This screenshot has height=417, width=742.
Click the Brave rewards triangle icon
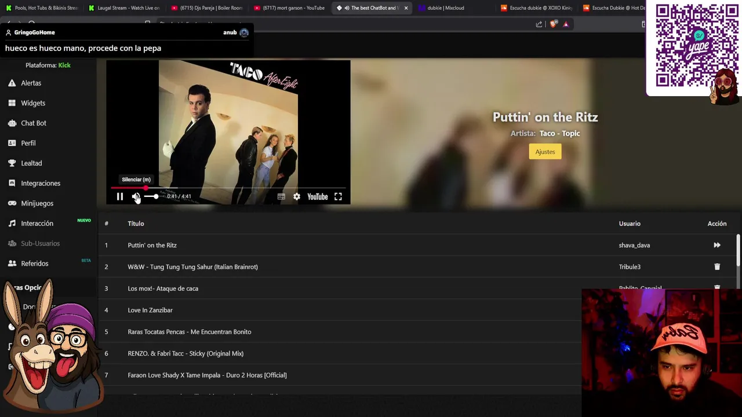(566, 24)
